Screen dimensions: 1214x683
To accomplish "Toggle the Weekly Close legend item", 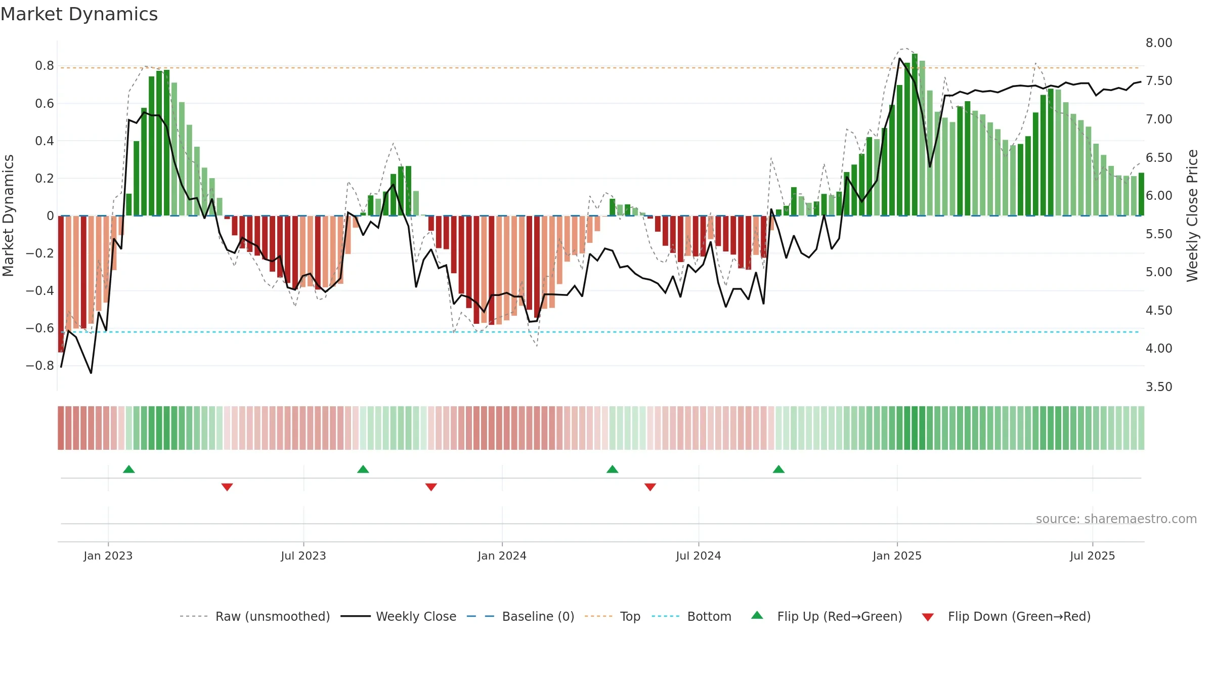I will pyautogui.click(x=399, y=616).
